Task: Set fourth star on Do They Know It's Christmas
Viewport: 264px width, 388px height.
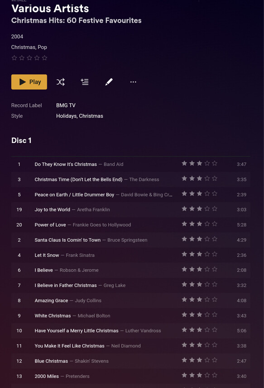Action: point(207,163)
